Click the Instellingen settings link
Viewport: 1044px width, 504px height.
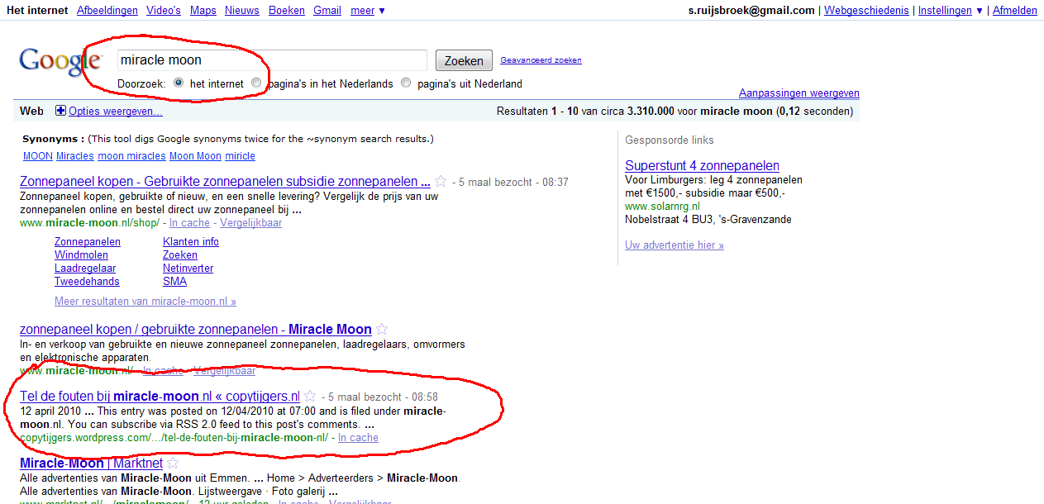click(x=945, y=11)
